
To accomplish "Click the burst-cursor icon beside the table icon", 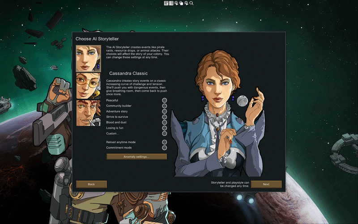I will pyautogui.click(x=176, y=3).
